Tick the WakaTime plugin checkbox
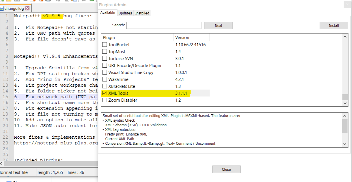The height and width of the screenshot is (182, 352). click(x=105, y=79)
